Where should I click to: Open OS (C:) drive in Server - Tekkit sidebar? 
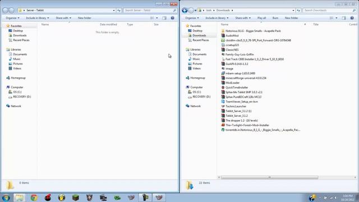coord(15,92)
